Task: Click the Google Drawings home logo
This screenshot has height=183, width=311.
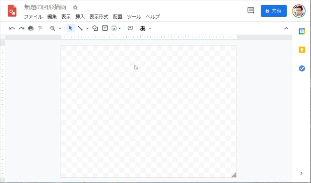Action: tap(12, 11)
